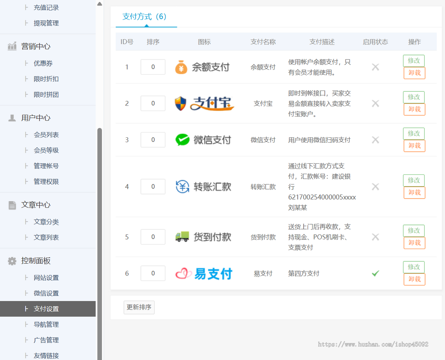Click 卸载 button for 货到付款

415,243
